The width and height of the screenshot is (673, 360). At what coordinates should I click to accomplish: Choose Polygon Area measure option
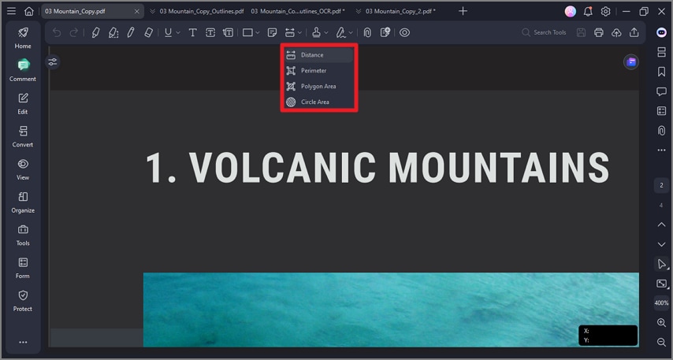click(319, 86)
